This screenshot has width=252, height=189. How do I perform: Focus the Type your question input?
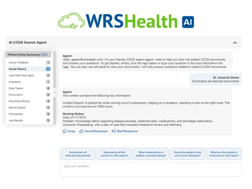point(151,170)
